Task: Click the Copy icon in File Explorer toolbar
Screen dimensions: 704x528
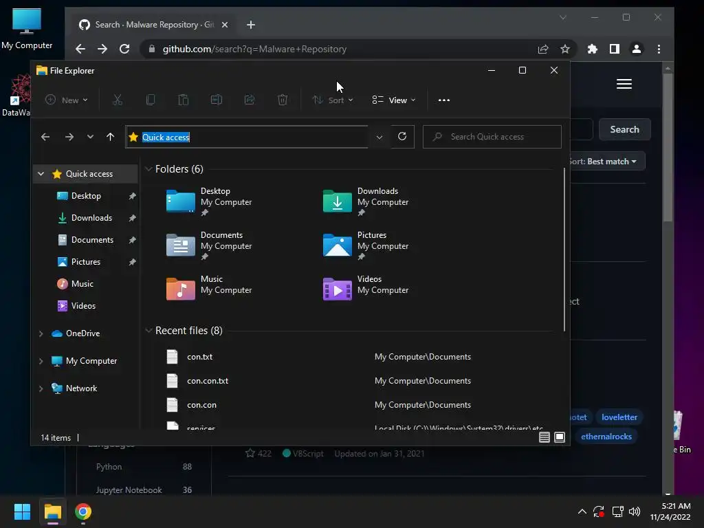Action: 151,100
